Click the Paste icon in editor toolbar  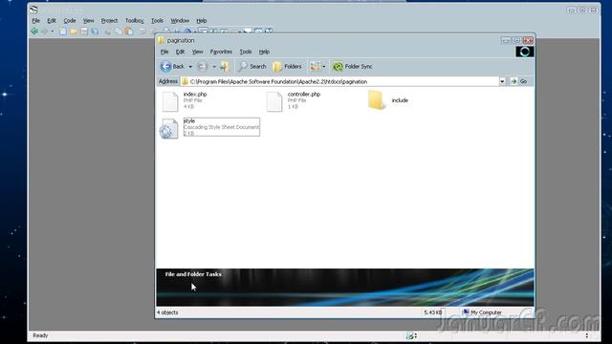(129, 32)
